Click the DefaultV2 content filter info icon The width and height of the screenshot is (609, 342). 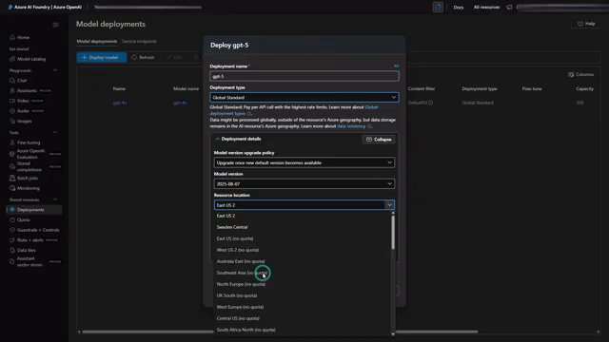point(431,103)
